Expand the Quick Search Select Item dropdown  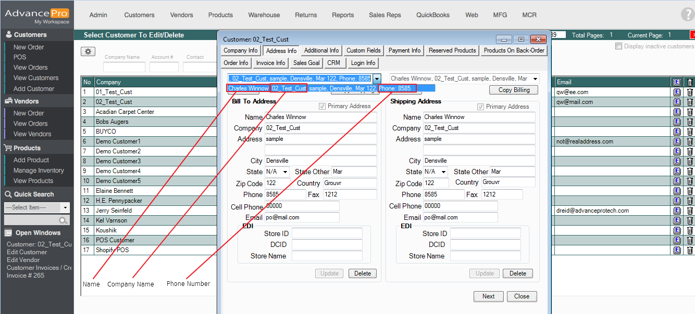pyautogui.click(x=65, y=207)
